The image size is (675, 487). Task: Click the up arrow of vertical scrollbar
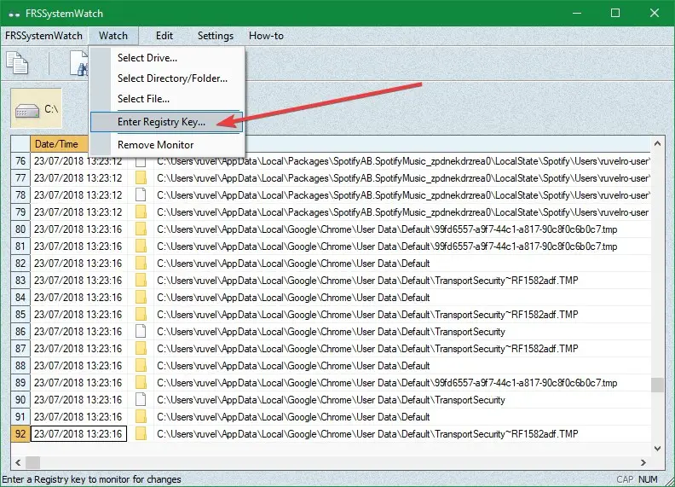click(x=657, y=144)
